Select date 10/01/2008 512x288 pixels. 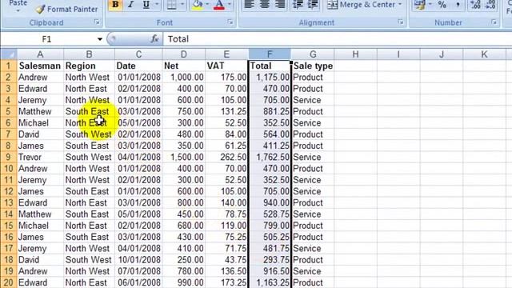pyautogui.click(x=138, y=260)
